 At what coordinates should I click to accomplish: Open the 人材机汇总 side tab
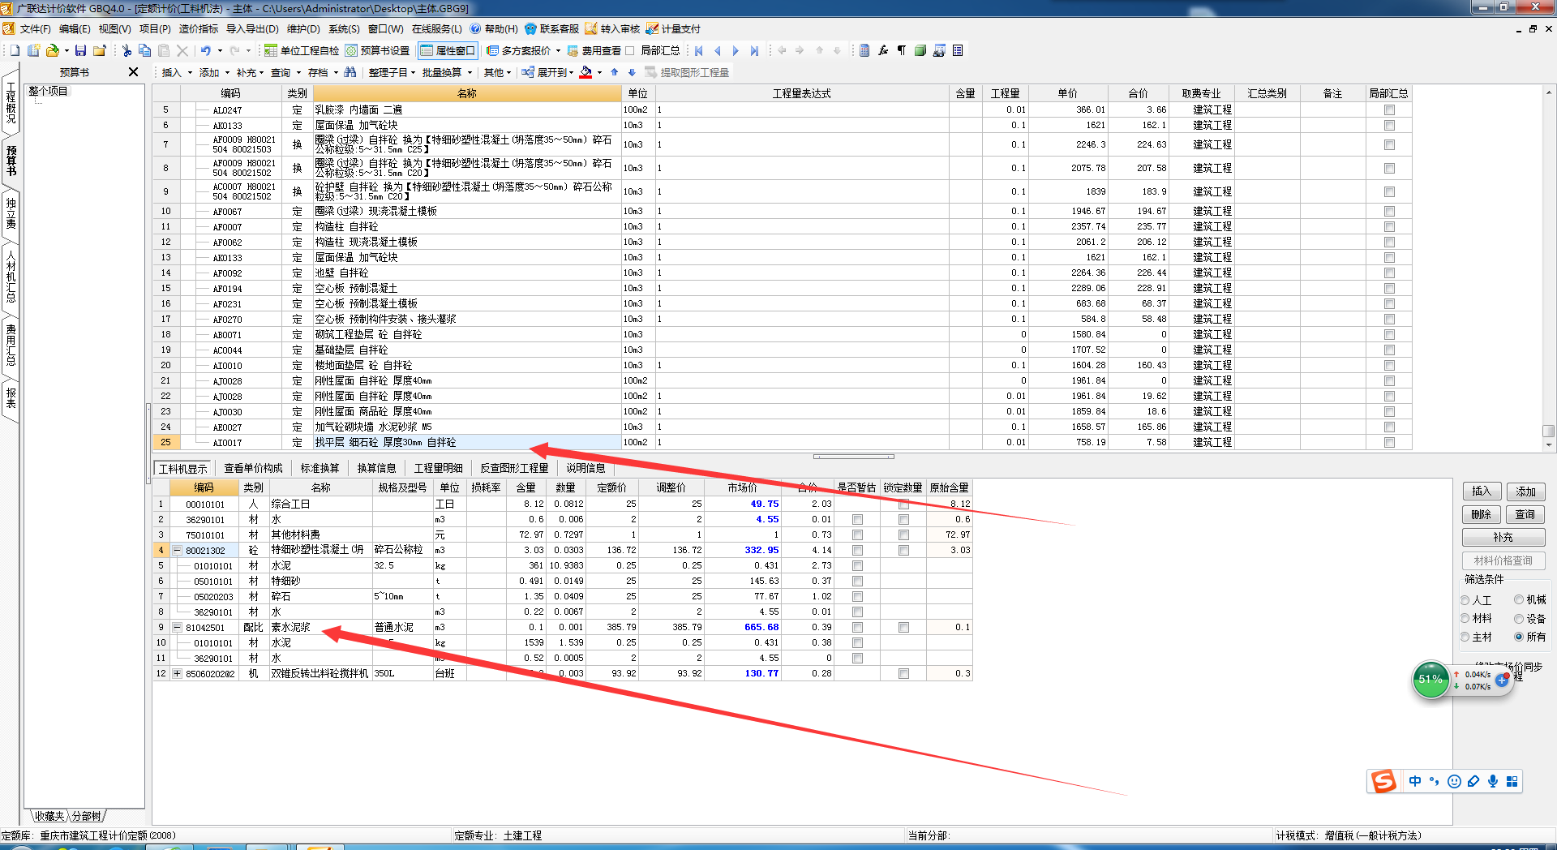point(11,277)
